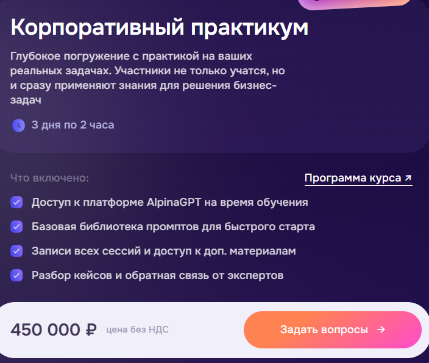Toggle the 'Доступ к платформе AlpinaGPT' checkbox

[x=17, y=202]
